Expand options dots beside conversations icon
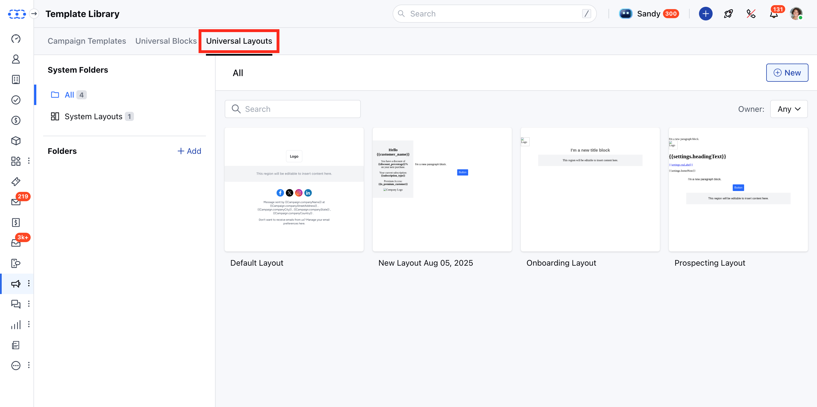 [29, 304]
